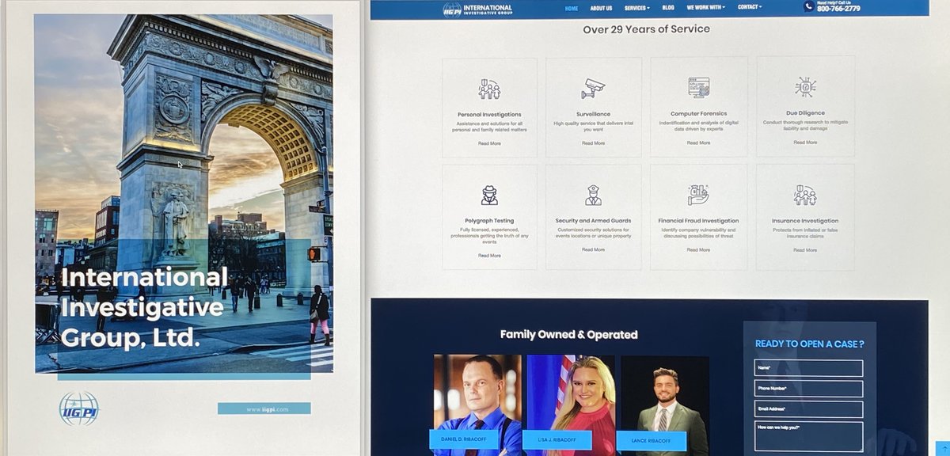The width and height of the screenshot is (950, 456).
Task: Click Read More under Surveillance
Action: point(593,143)
